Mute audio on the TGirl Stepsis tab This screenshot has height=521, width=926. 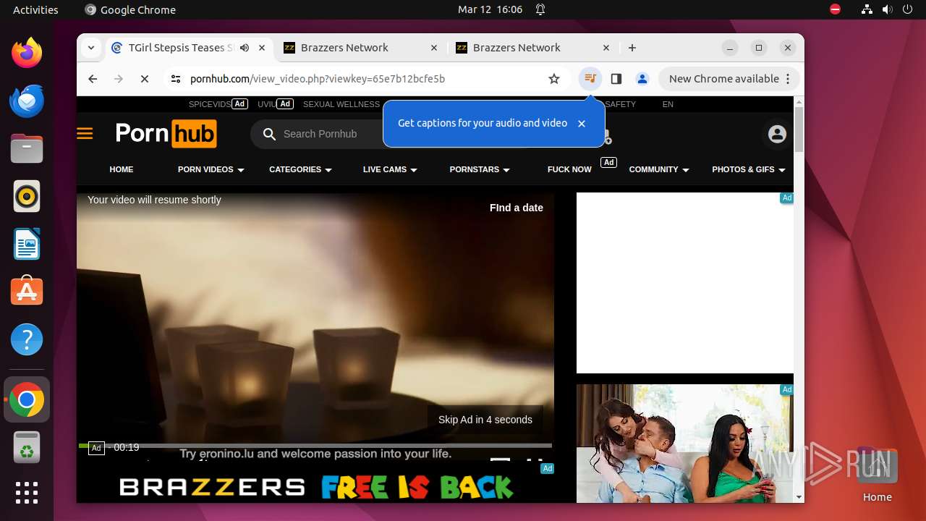[x=245, y=48]
